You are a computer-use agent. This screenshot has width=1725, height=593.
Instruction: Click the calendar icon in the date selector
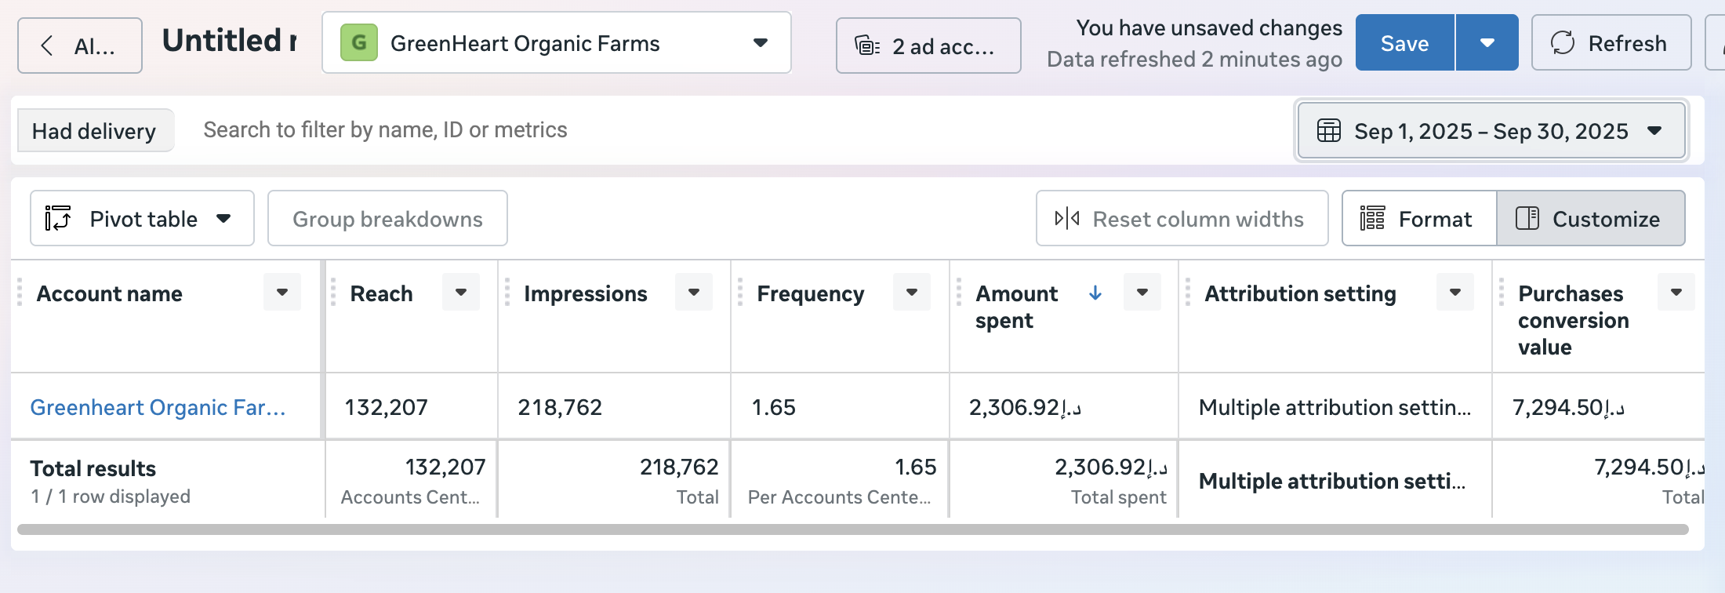pyautogui.click(x=1328, y=131)
